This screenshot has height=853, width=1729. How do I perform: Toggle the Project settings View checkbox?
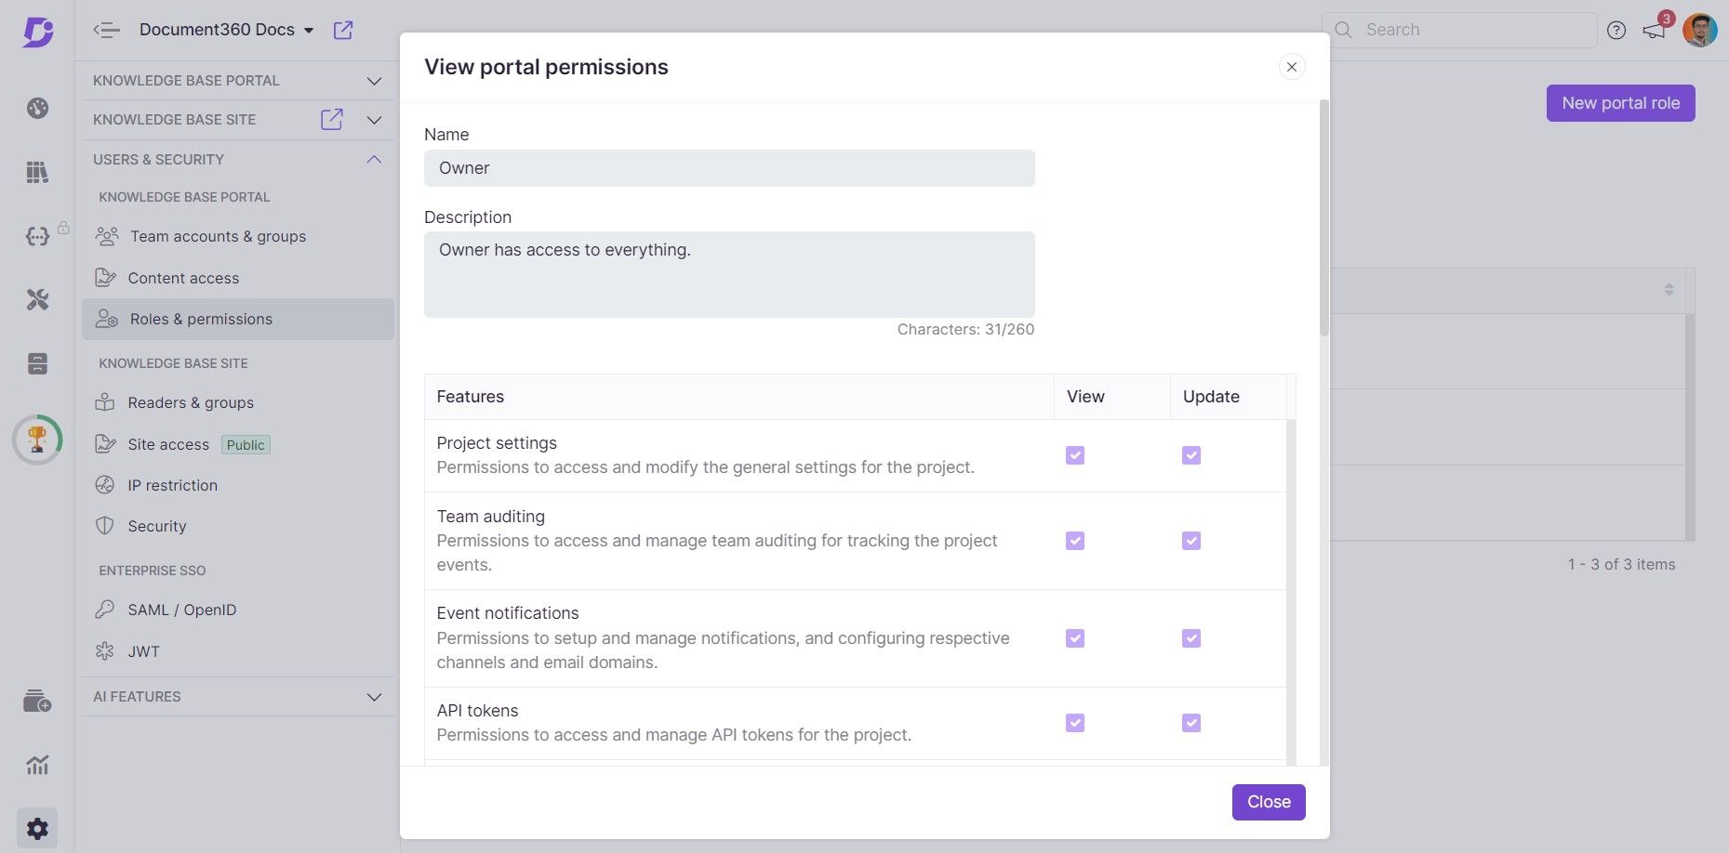(1075, 455)
